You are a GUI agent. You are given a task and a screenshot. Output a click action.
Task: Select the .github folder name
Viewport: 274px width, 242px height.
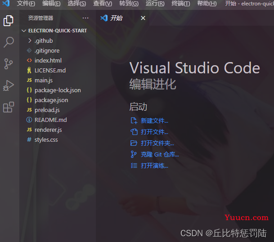44,41
